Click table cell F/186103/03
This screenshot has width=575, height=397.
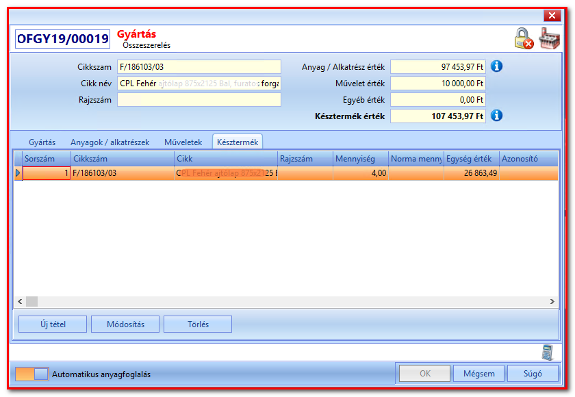click(123, 173)
